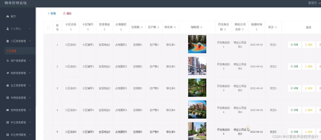Image resolution: width=321 pixels, height=140 pixels.
Task: Sort by 小区编号 column arrows
Action: pyautogui.click(x=88, y=29)
